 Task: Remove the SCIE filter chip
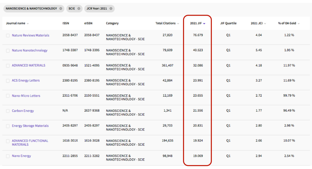coord(79,9)
